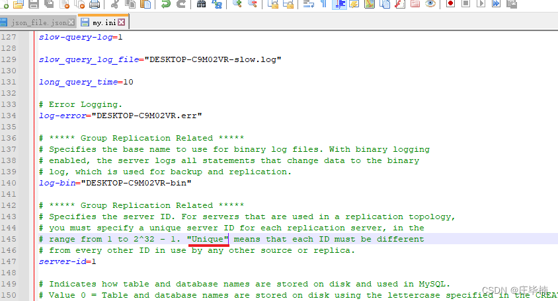Screen dimensions: 558x301
Task: Save the current recorded macro icon
Action: [511, 3]
